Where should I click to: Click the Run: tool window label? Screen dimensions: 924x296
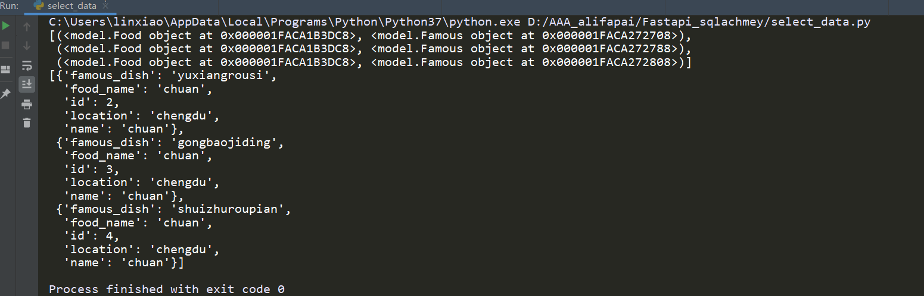point(9,6)
